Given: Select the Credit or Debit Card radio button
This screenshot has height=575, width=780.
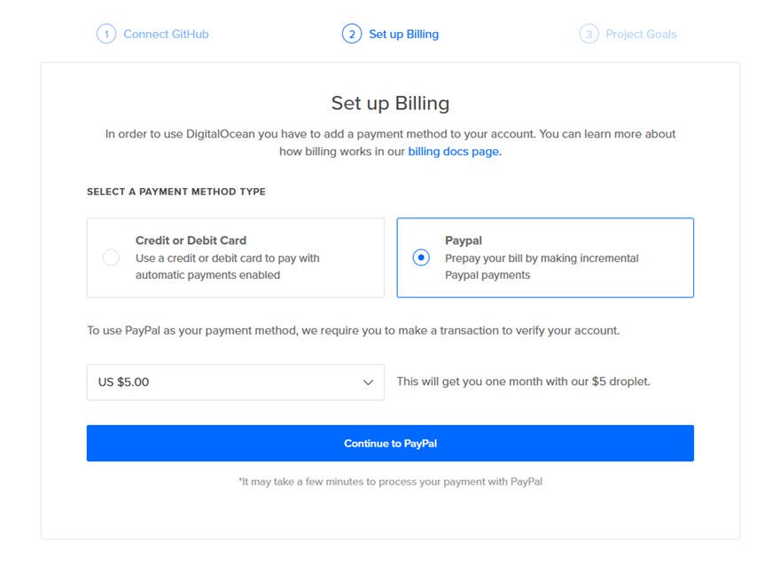Looking at the screenshot, I should coord(111,258).
